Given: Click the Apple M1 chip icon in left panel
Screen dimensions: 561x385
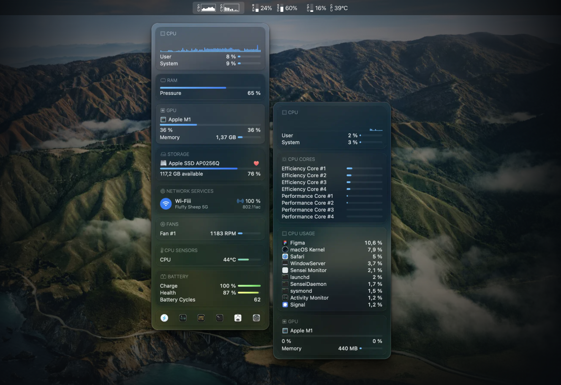Looking at the screenshot, I should [163, 120].
